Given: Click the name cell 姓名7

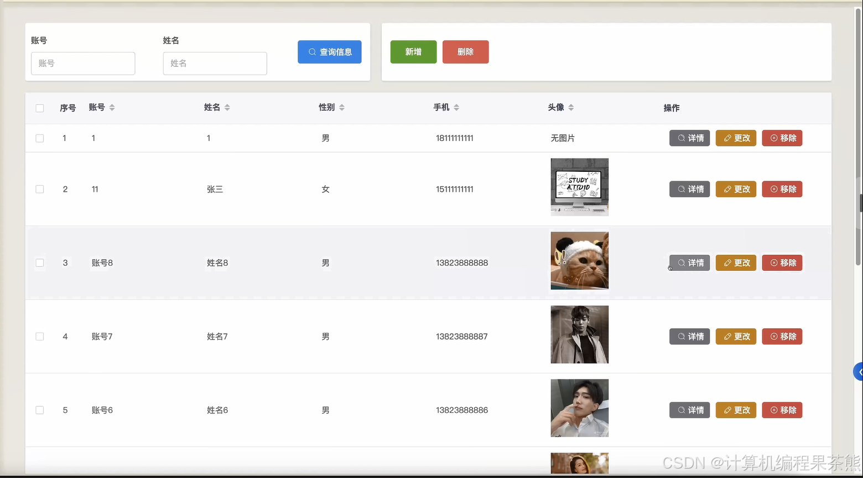Looking at the screenshot, I should [217, 337].
